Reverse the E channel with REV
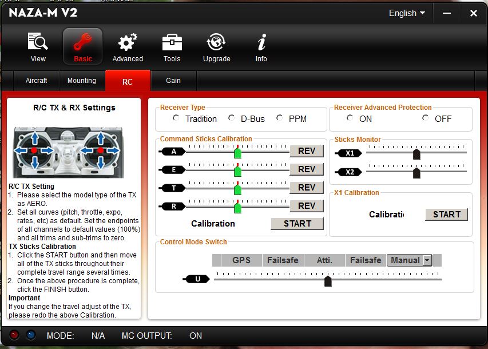 click(307, 169)
